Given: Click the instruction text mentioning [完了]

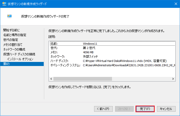Looking at the screenshot, I should click(x=90, y=87).
